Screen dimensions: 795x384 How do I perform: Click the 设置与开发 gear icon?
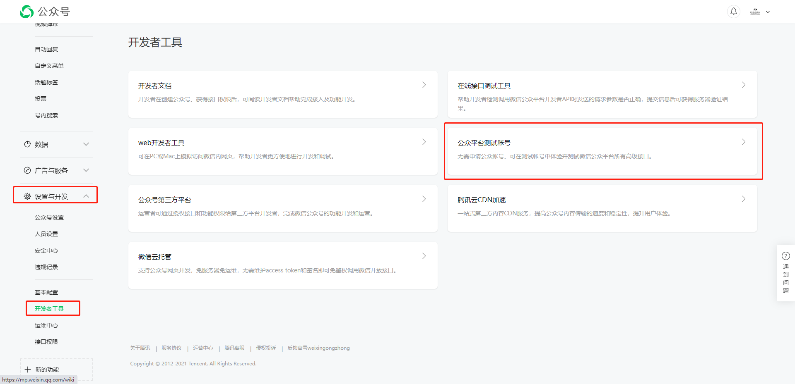(27, 196)
